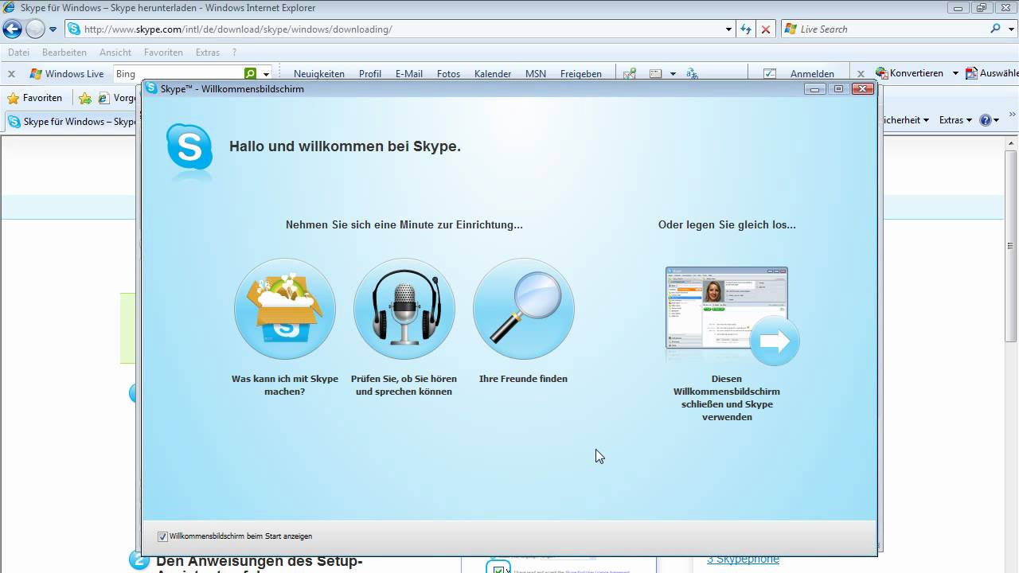
Task: Open the search provider dropdown arrow
Action: [x=1010, y=29]
